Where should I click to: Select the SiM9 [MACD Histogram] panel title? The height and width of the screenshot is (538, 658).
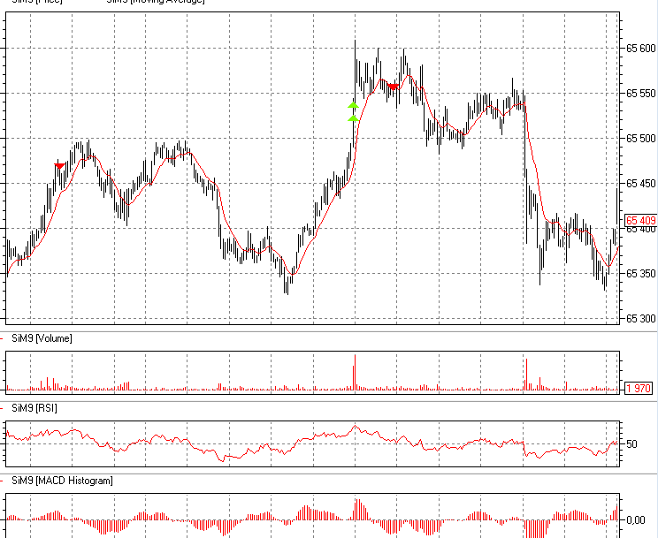[62, 481]
